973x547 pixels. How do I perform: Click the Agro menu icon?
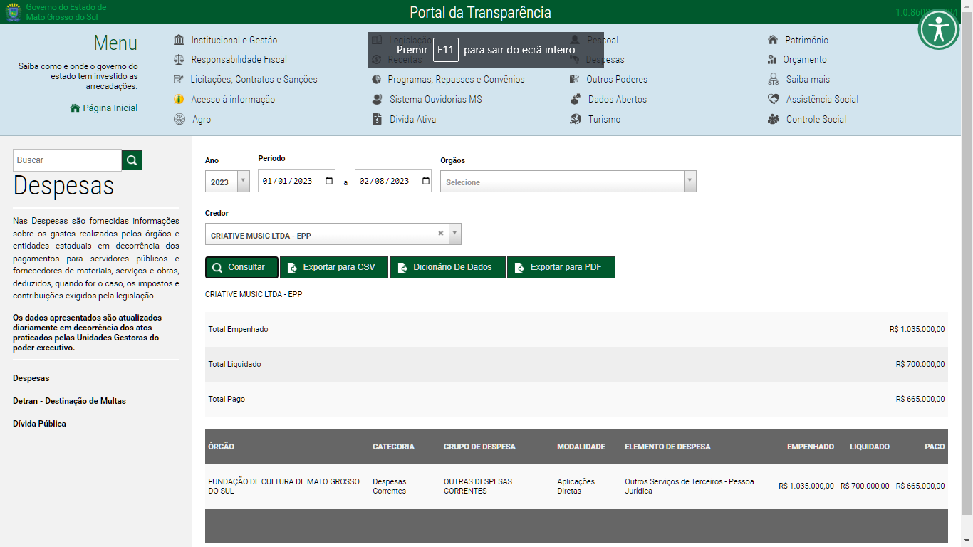179,120
